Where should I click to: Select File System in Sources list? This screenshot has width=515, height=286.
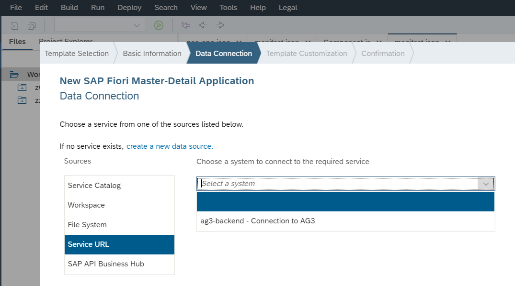click(87, 225)
